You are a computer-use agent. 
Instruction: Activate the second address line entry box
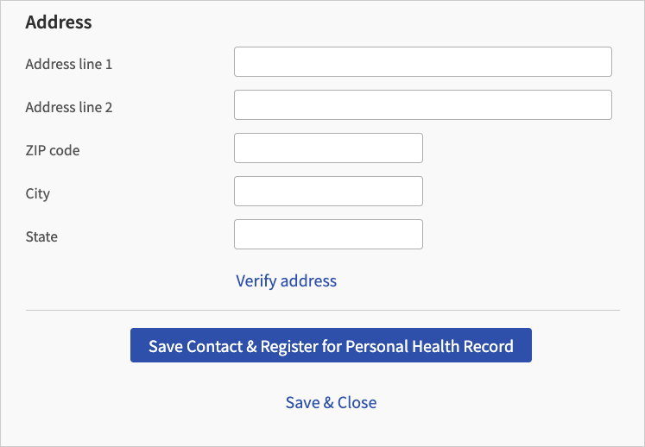[422, 105]
